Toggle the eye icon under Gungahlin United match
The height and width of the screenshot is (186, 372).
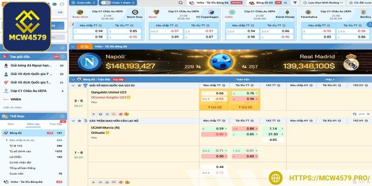click(x=107, y=114)
